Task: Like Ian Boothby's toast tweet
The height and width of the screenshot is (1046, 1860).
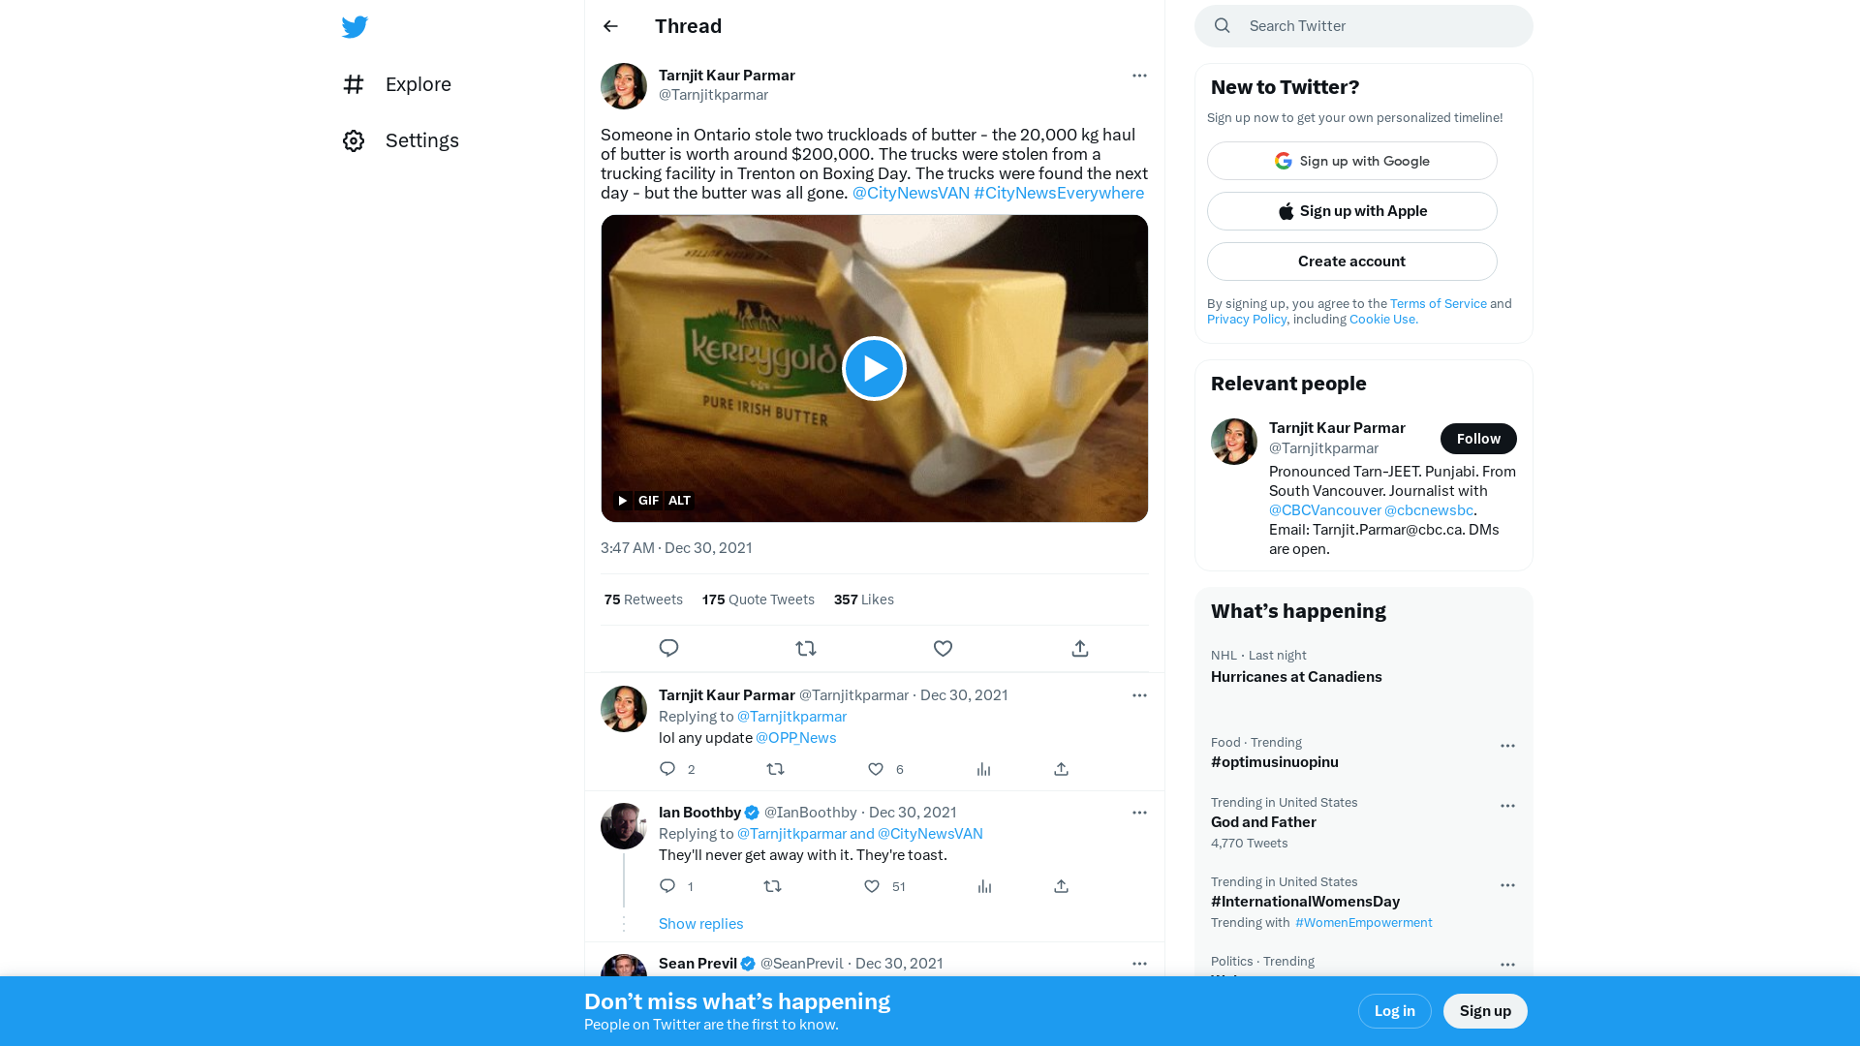Action: [872, 886]
